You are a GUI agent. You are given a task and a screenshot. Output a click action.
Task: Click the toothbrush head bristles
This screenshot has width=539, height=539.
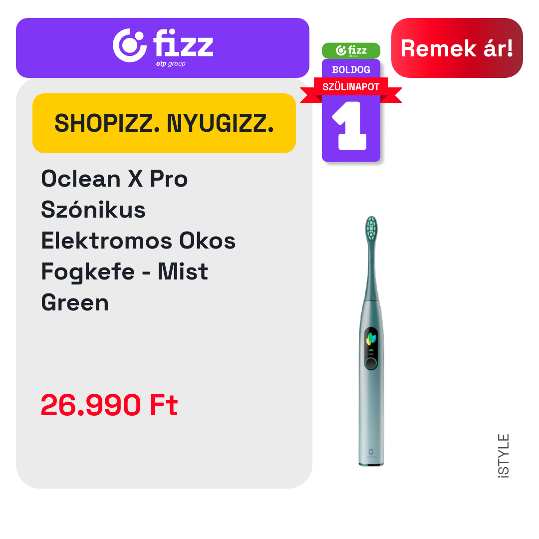[371, 228]
